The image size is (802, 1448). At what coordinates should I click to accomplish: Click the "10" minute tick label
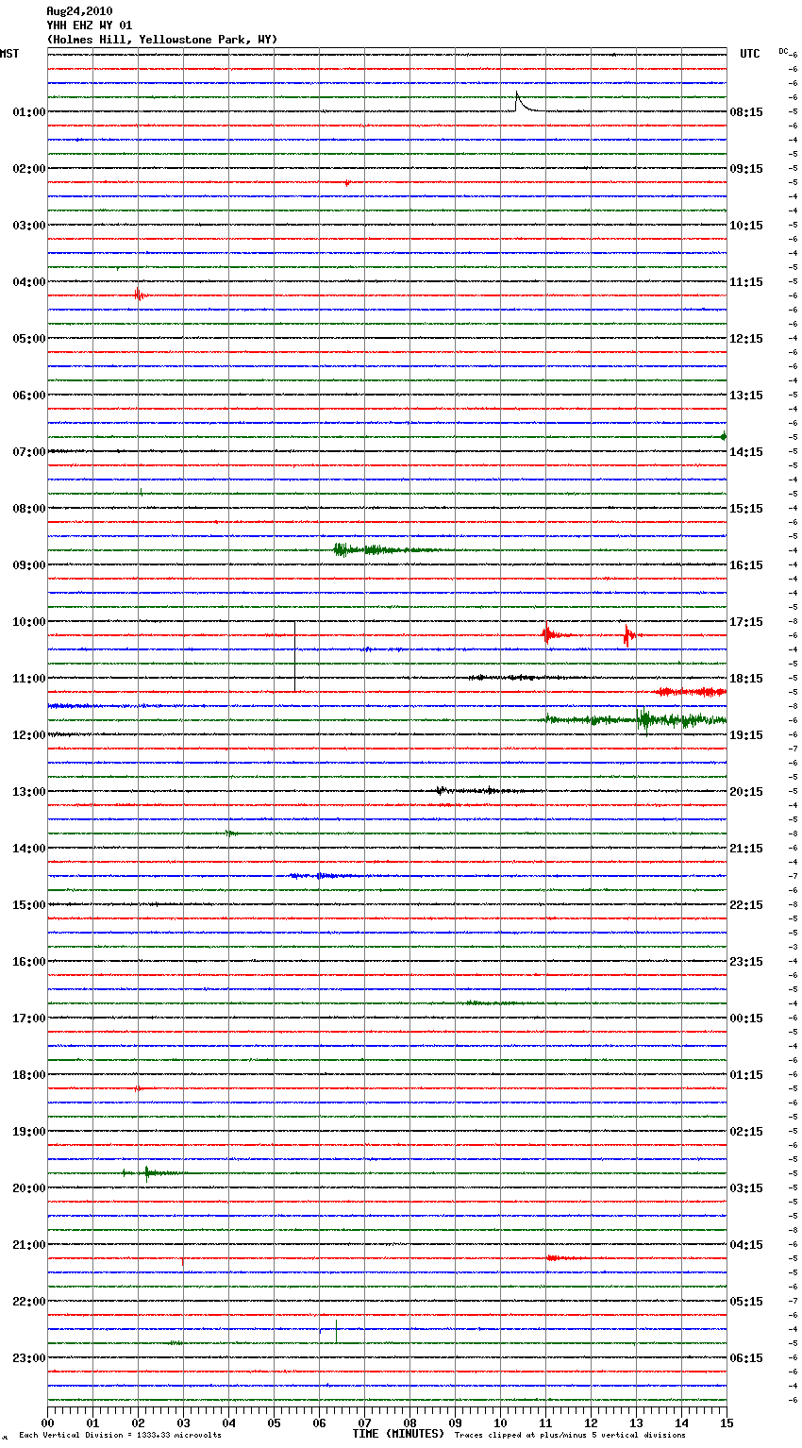tap(500, 1423)
